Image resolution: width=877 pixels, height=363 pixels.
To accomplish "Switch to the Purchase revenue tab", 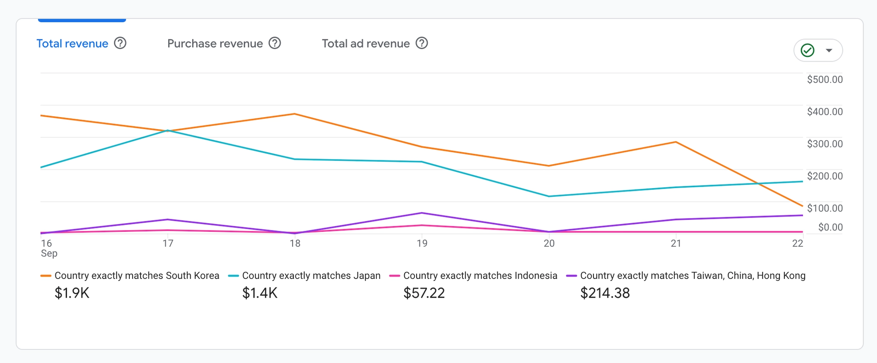I will pyautogui.click(x=215, y=44).
